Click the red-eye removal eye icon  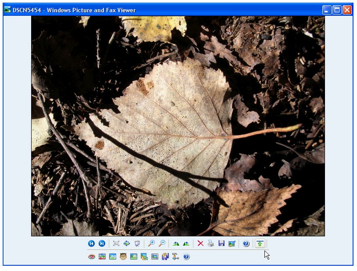(92, 257)
